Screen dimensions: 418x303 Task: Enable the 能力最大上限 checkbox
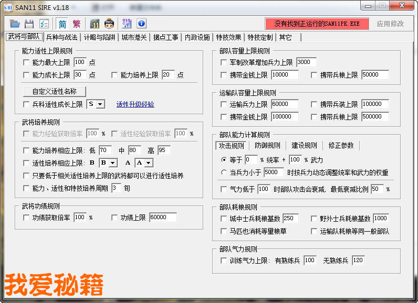(x=27, y=62)
